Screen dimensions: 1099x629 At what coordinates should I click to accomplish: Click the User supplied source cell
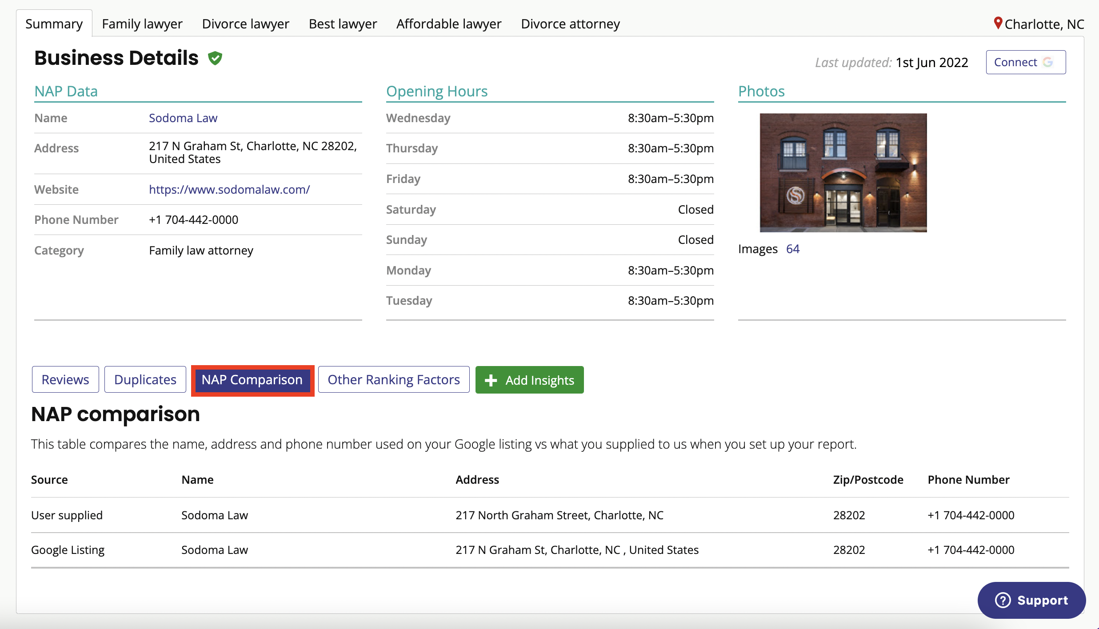pos(67,515)
